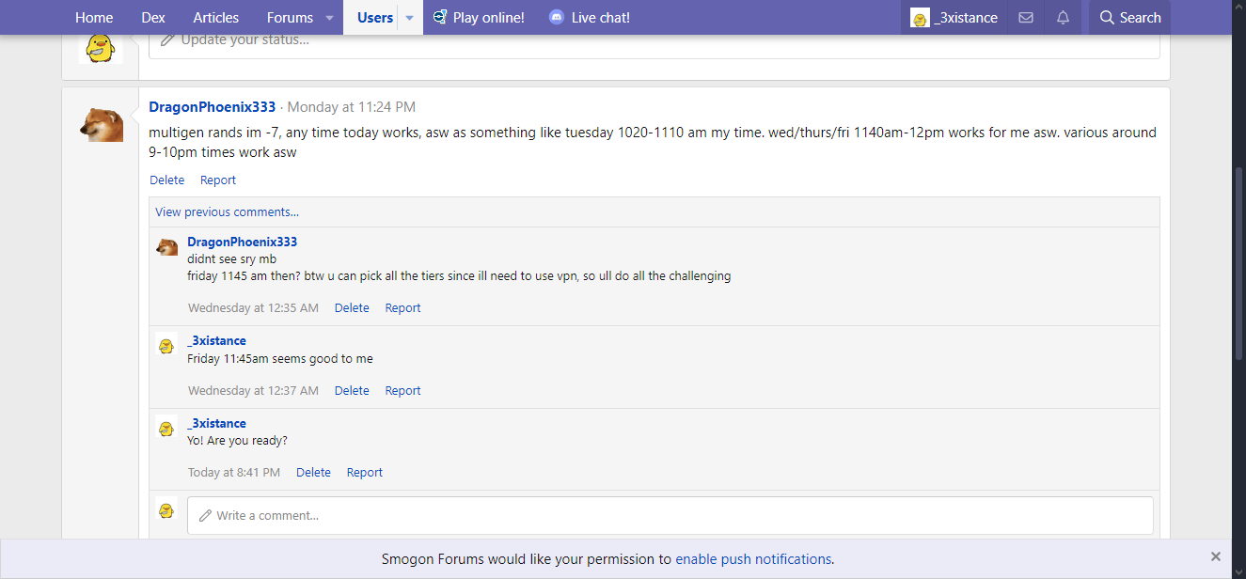Open the inbox envelope icon
This screenshot has height=579, width=1246.
(x=1026, y=18)
